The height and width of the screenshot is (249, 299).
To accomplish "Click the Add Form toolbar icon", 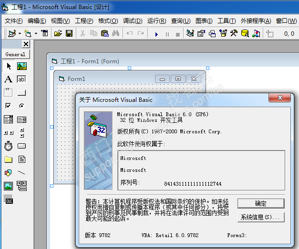I will coord(28,33).
